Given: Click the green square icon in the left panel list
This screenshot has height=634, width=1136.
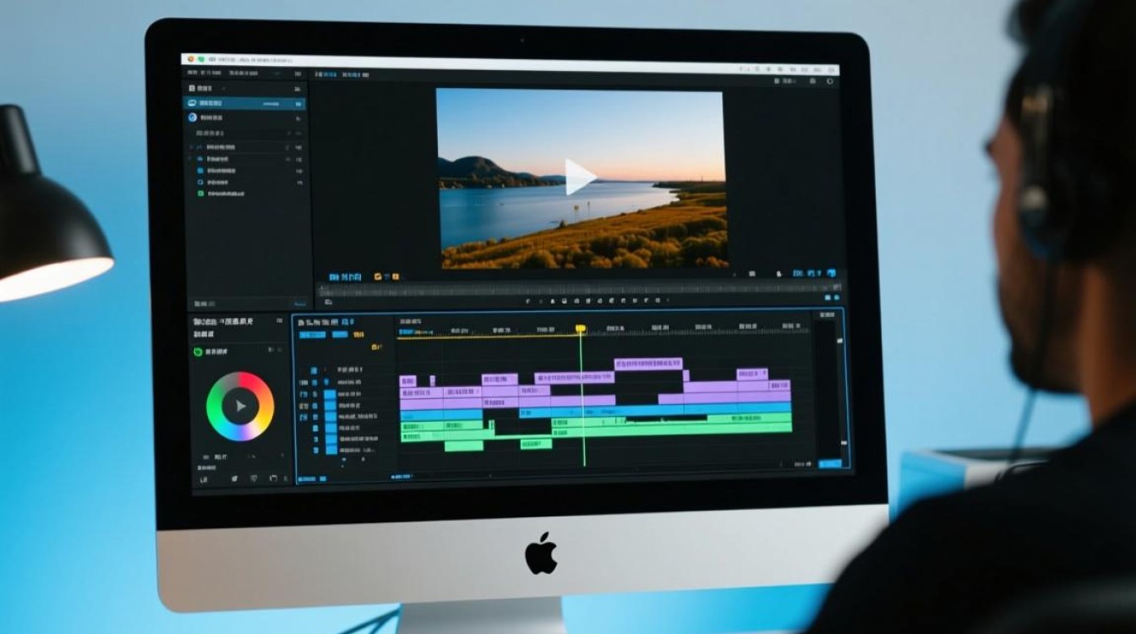Looking at the screenshot, I should point(200,194).
